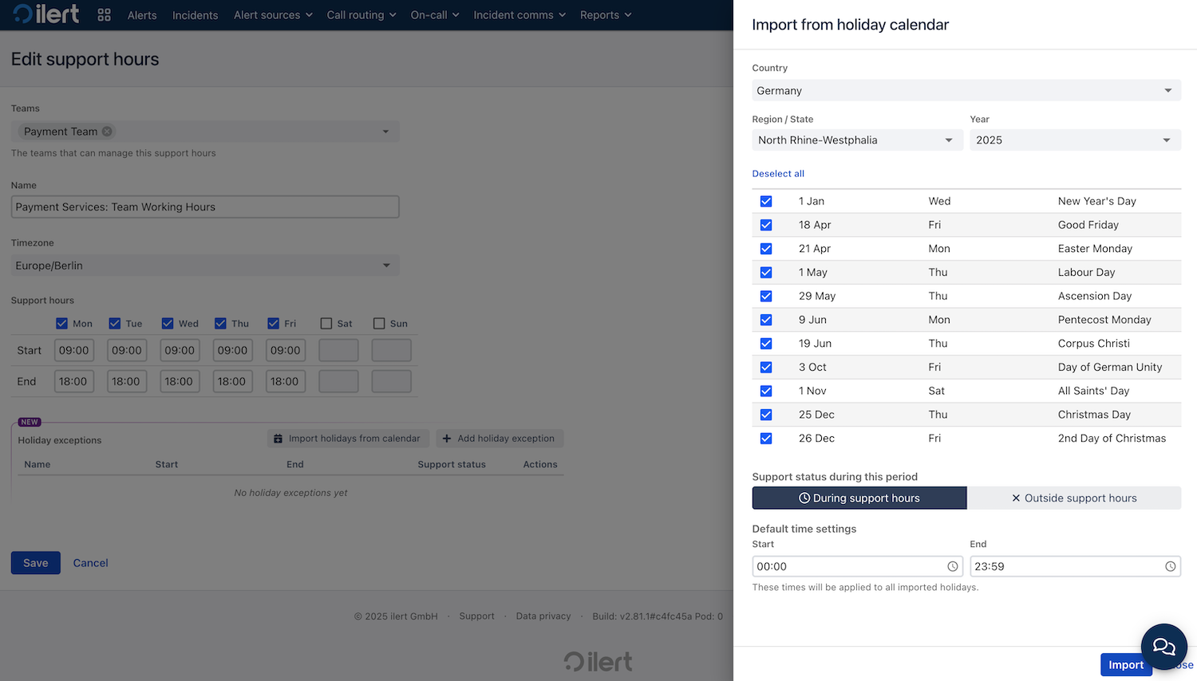Uncheck the Corpus Christi holiday checkbox

[766, 344]
